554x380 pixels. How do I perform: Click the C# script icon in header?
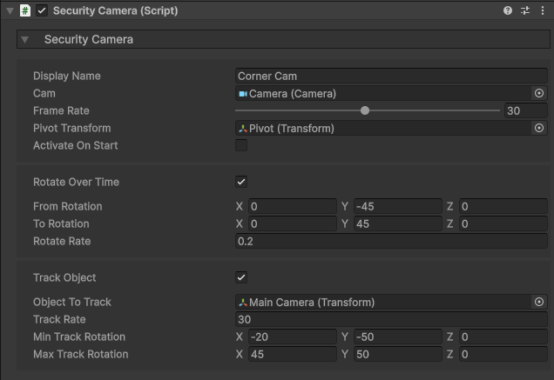tap(25, 10)
